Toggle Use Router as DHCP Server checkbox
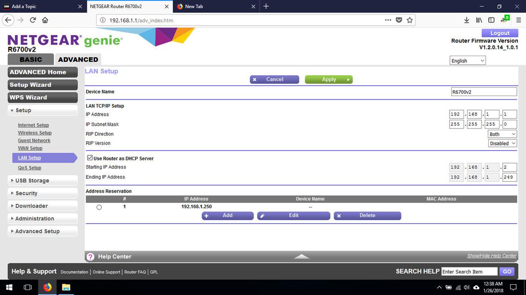The image size is (526, 295). [x=90, y=158]
